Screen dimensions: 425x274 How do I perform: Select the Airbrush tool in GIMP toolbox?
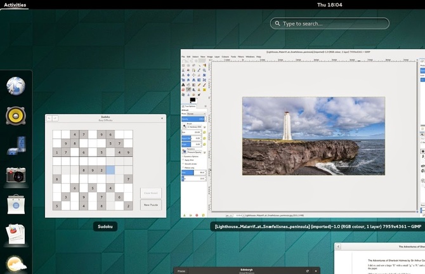[x=188, y=89]
